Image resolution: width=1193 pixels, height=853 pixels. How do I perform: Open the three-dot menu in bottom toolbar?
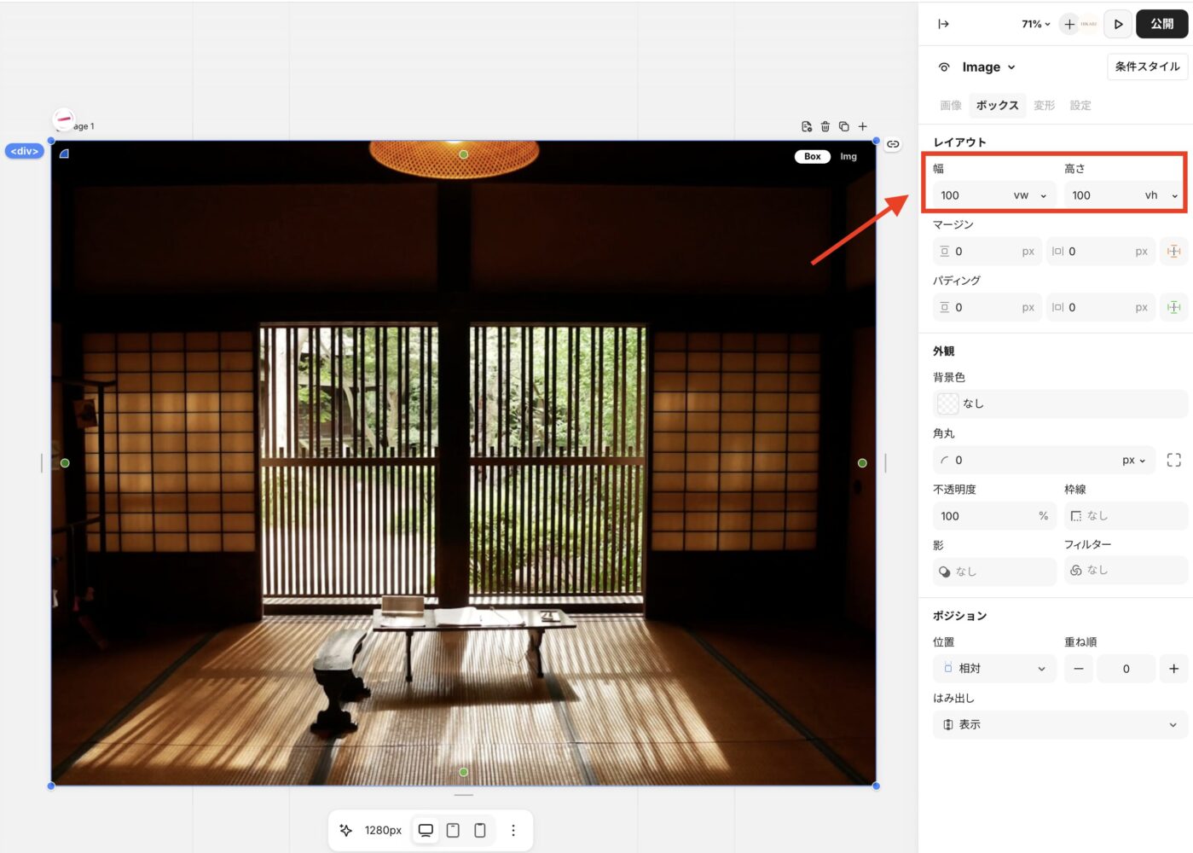pyautogui.click(x=513, y=830)
